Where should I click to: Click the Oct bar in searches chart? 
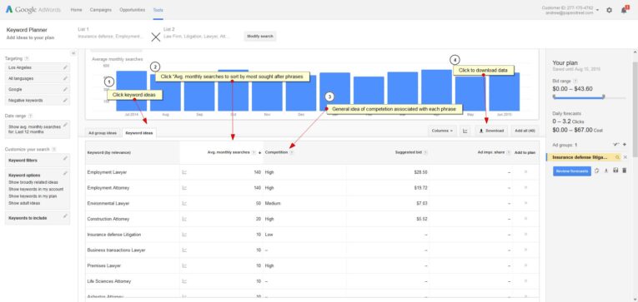(x=234, y=90)
